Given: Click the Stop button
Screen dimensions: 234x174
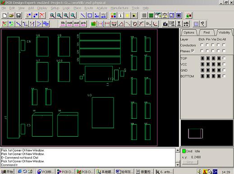Looking at the screenshot, I should pyautogui.click(x=190, y=162).
